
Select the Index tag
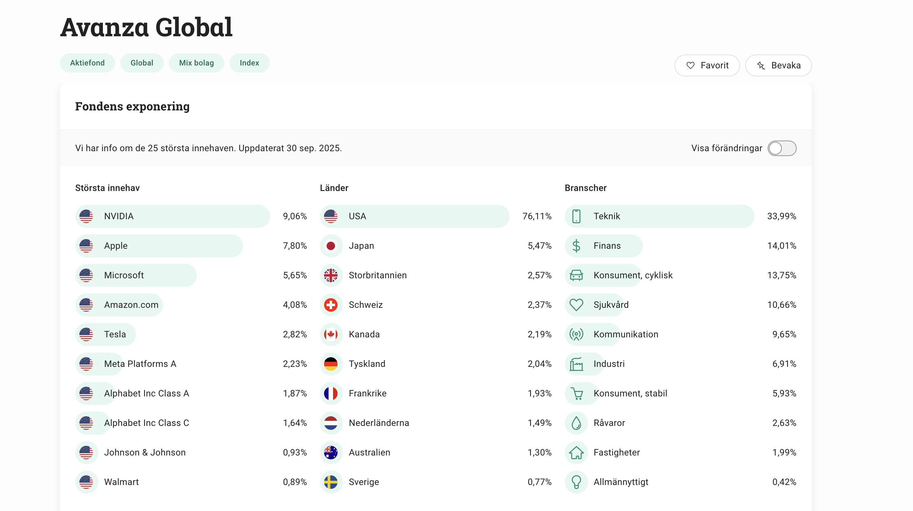click(249, 63)
